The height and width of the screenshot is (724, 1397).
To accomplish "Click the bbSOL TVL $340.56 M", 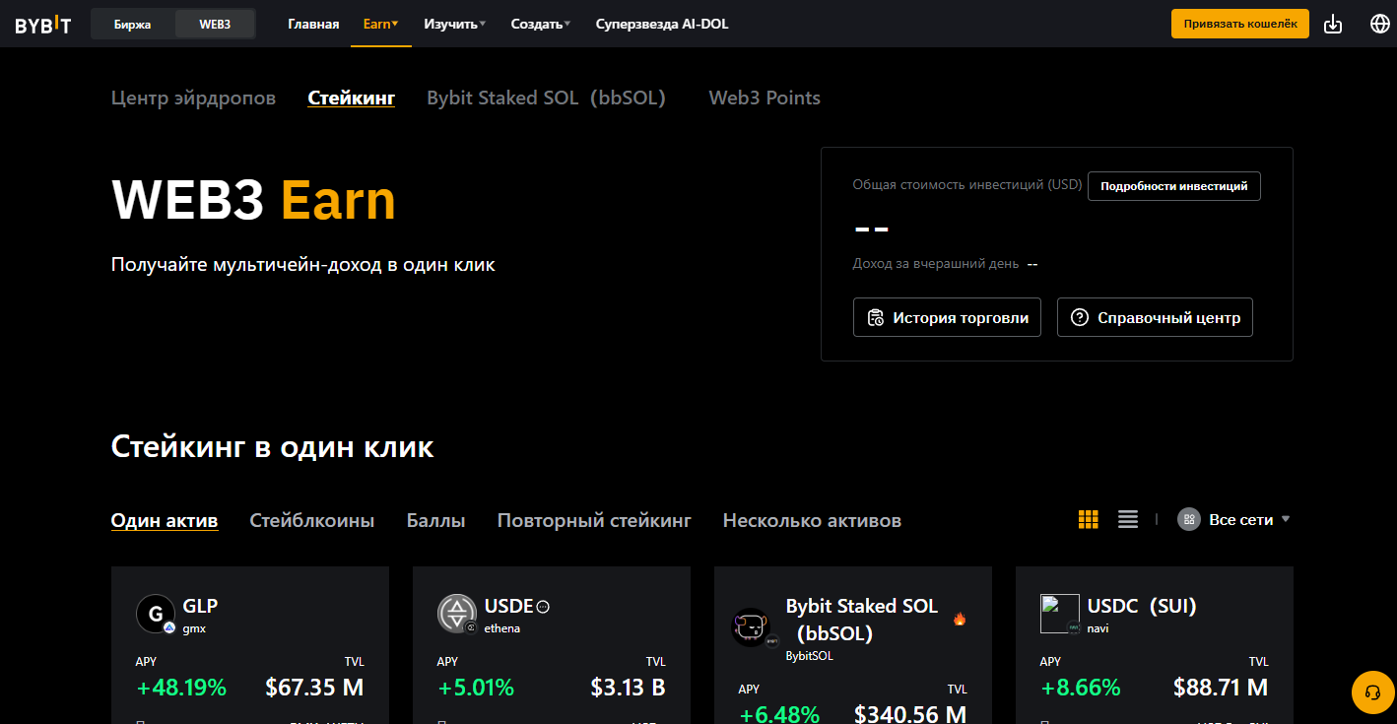I will (x=910, y=714).
